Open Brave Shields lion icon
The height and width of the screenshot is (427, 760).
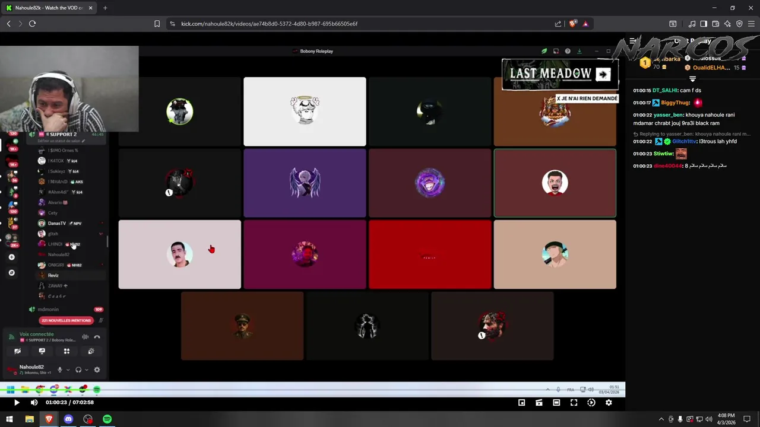(x=572, y=24)
